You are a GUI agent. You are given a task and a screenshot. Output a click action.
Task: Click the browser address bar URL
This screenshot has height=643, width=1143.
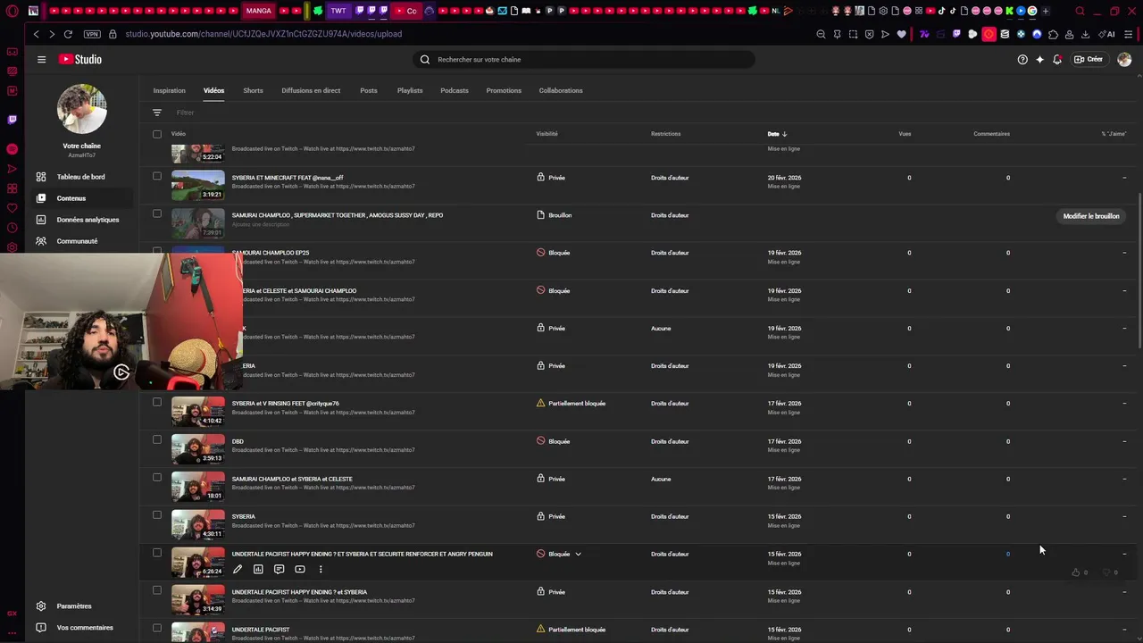(263, 34)
